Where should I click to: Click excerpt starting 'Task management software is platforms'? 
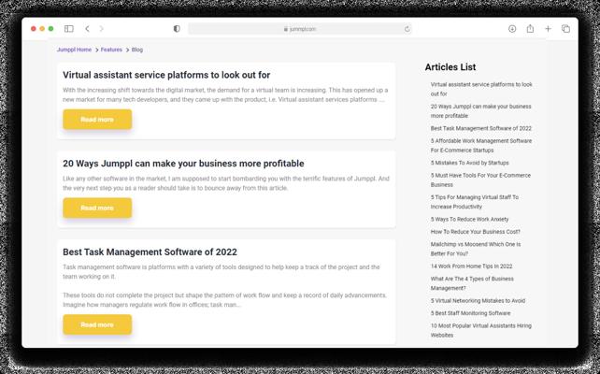(x=221, y=272)
